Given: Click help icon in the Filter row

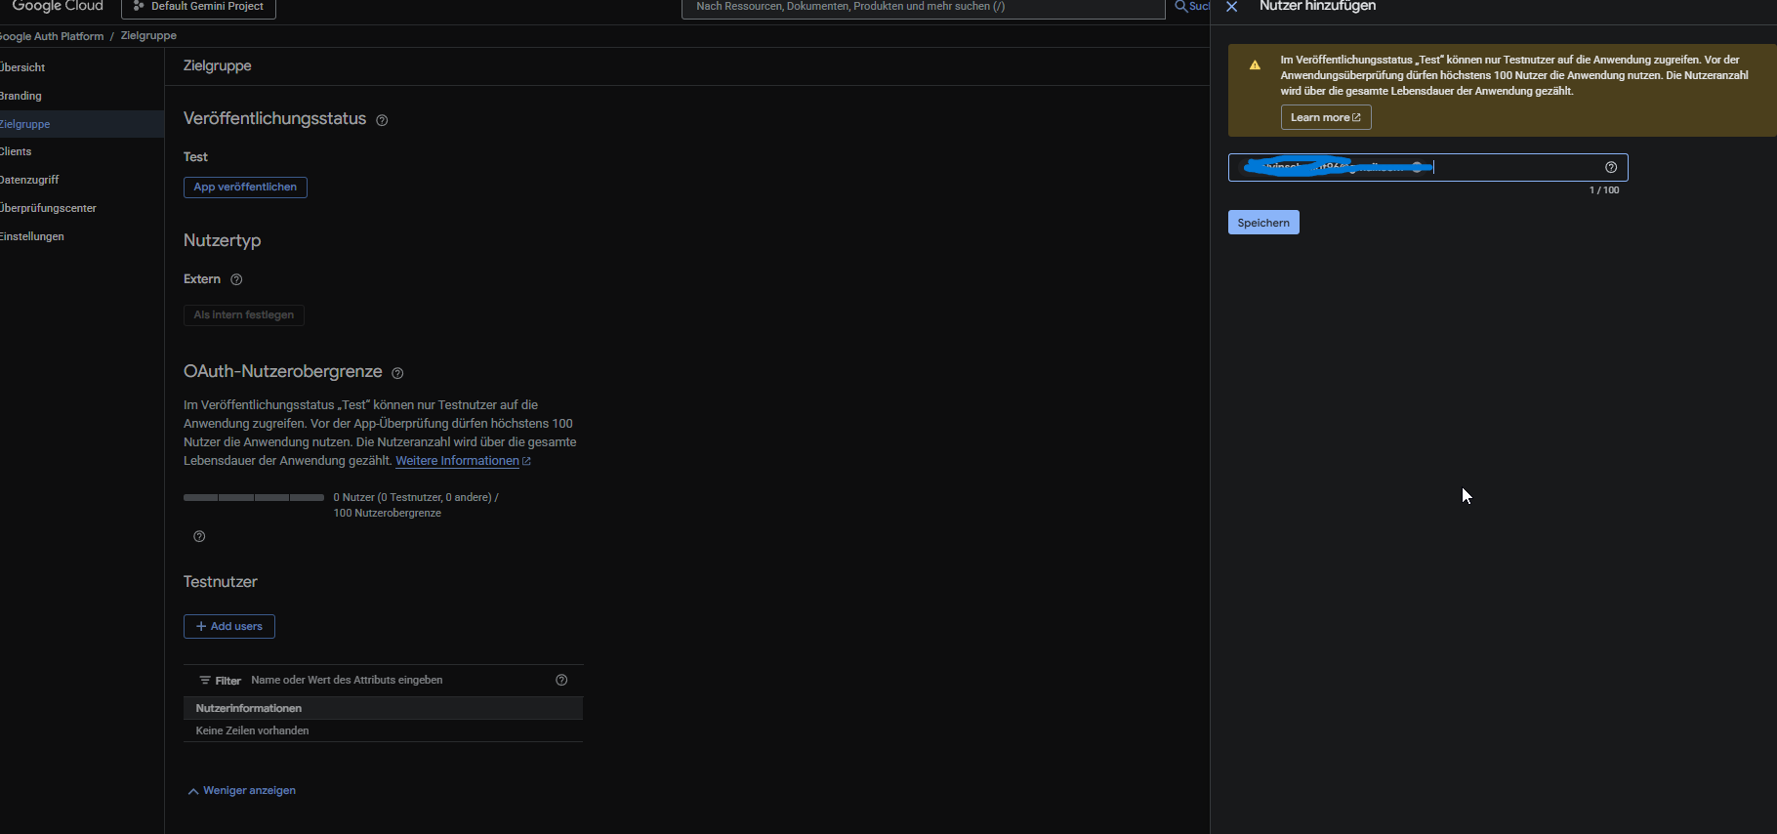Looking at the screenshot, I should [x=561, y=680].
